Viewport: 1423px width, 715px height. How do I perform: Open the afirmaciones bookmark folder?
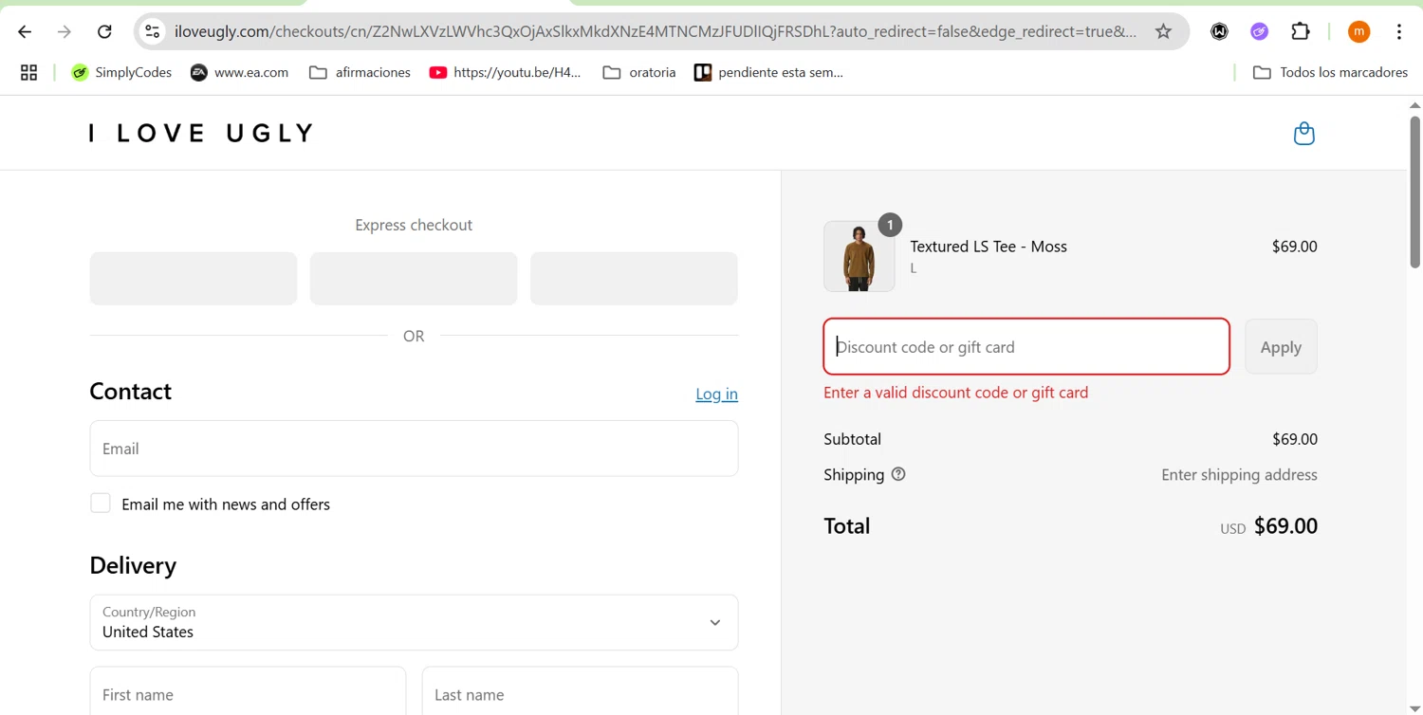360,72
